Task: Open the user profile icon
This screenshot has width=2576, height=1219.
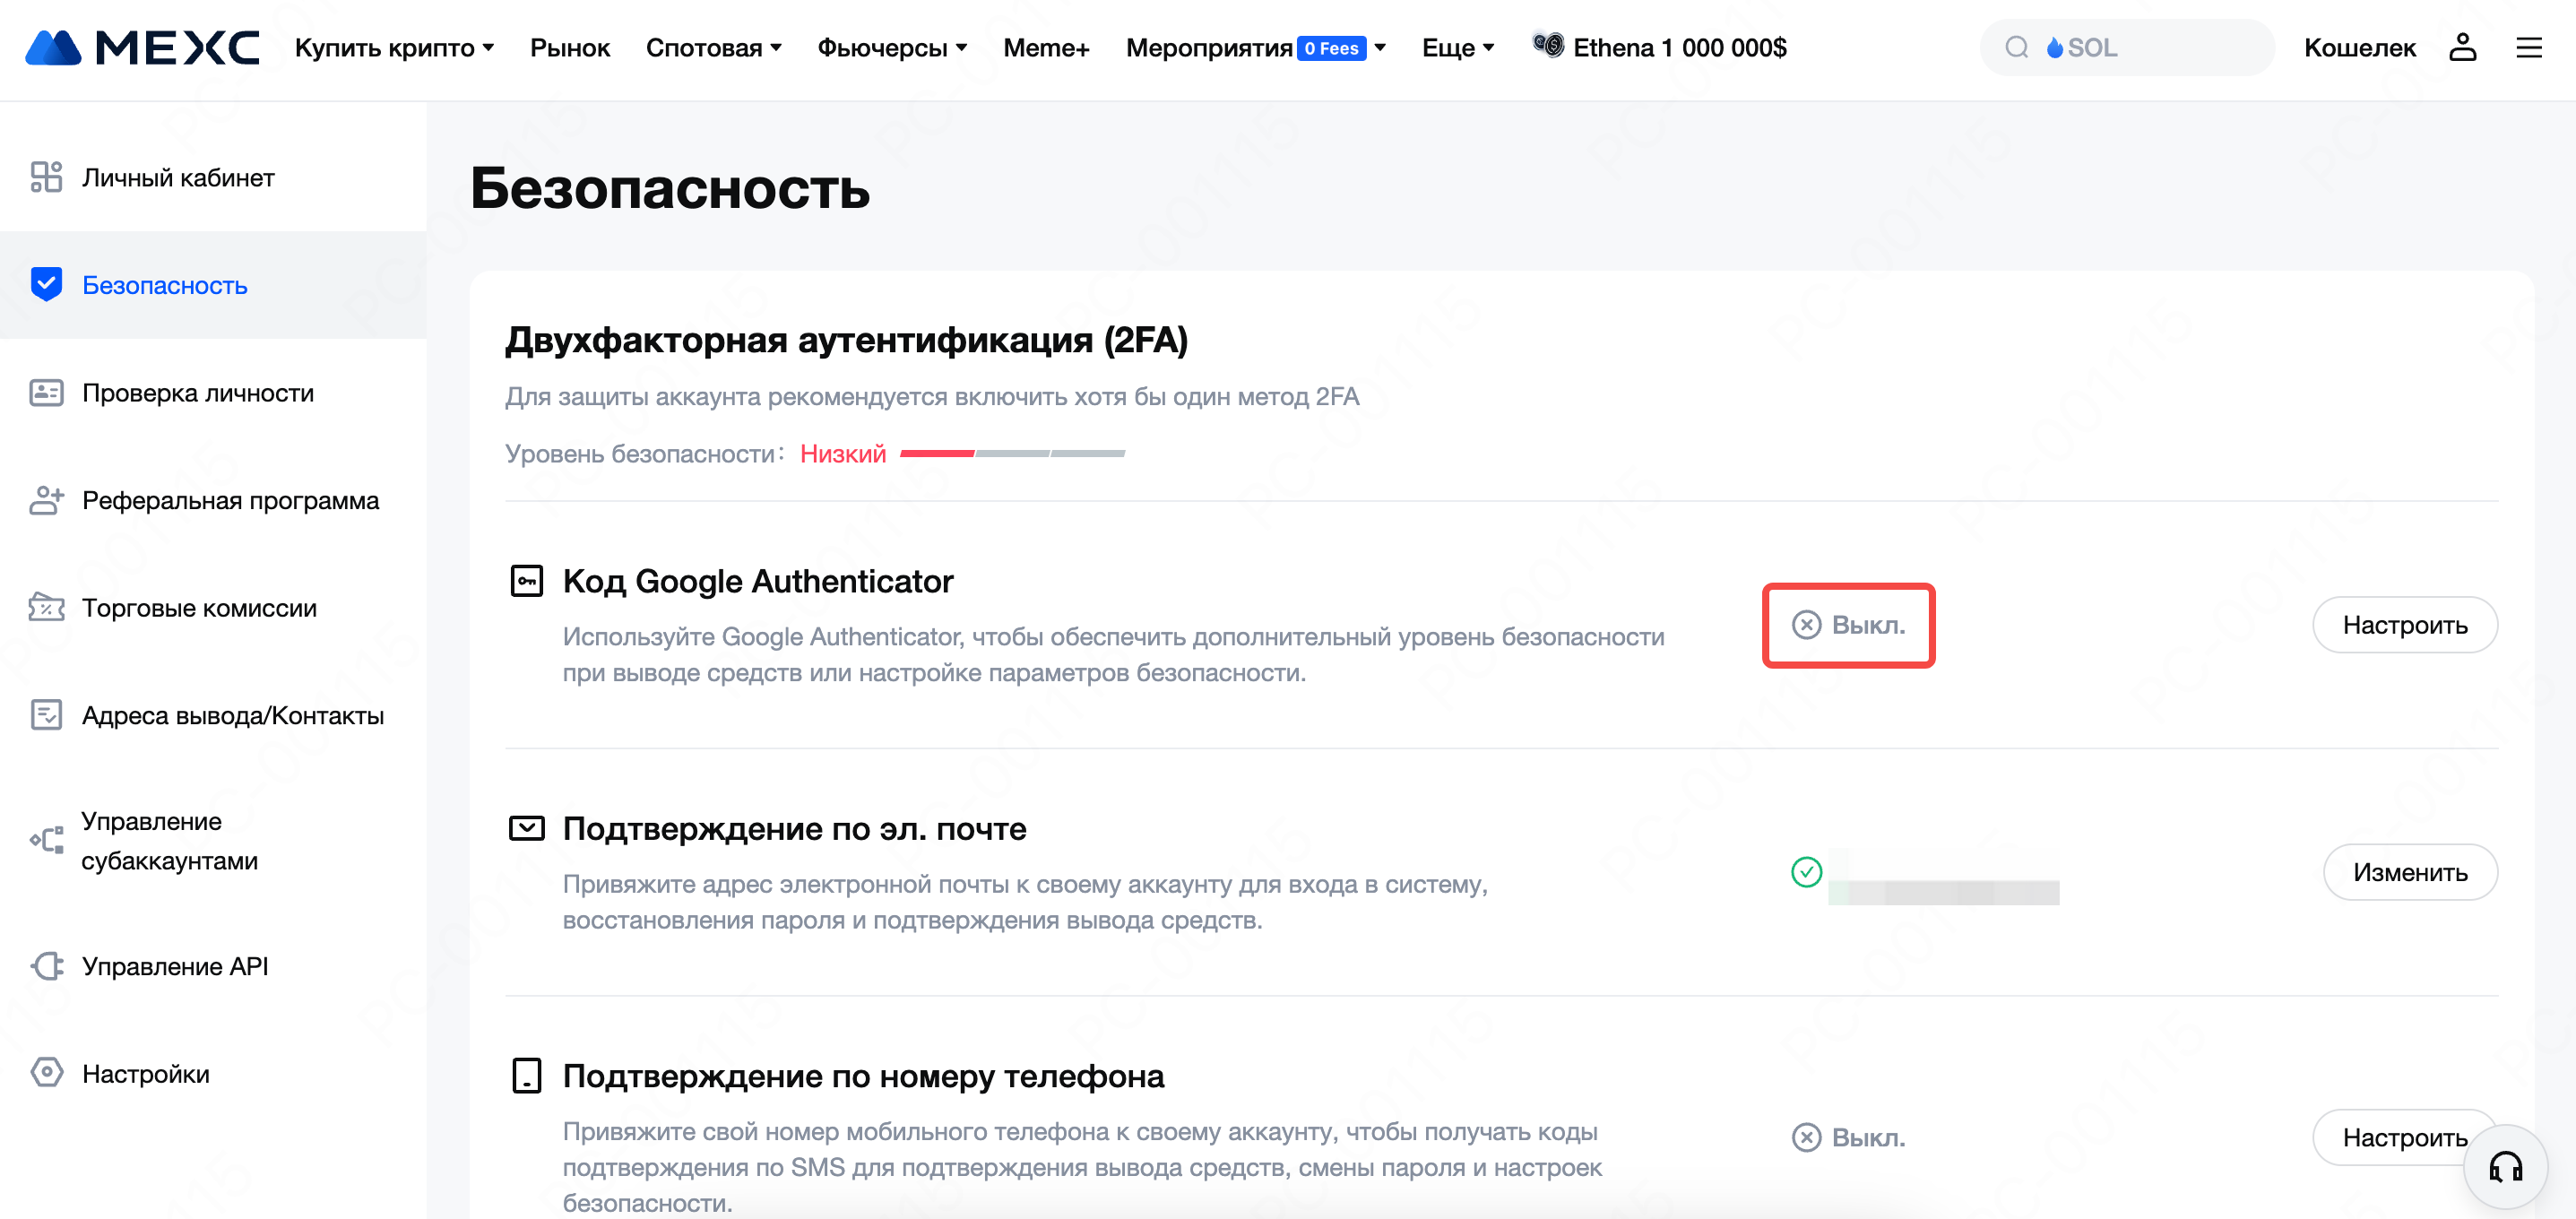Action: 2462,47
